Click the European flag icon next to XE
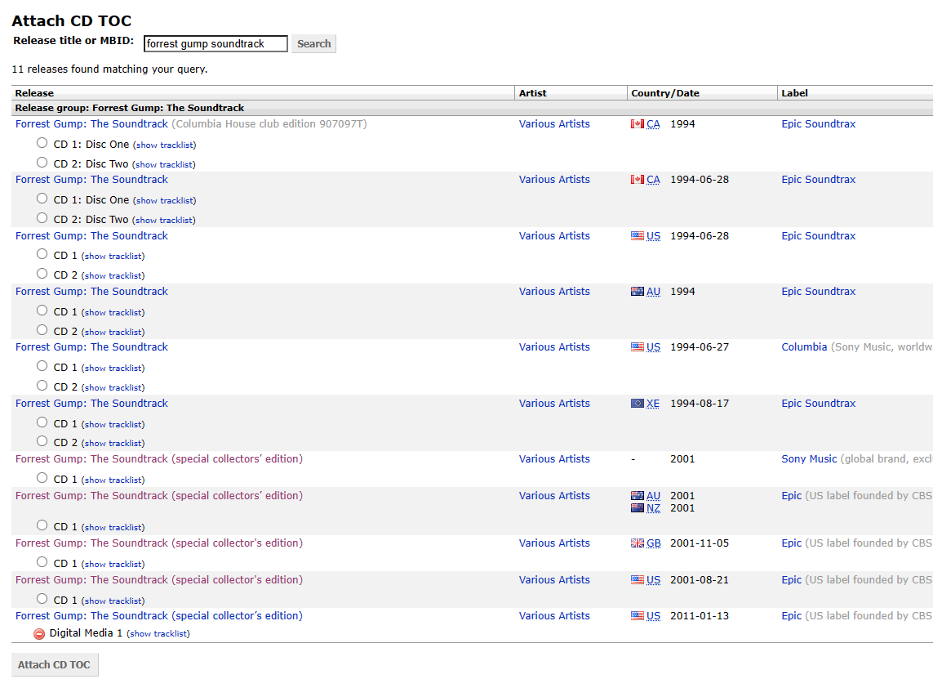Viewport: 933px width, 688px height. click(638, 404)
